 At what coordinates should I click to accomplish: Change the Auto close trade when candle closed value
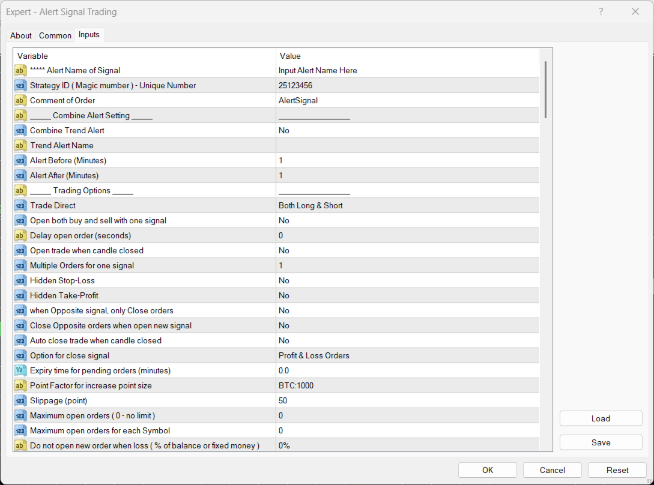coord(408,341)
